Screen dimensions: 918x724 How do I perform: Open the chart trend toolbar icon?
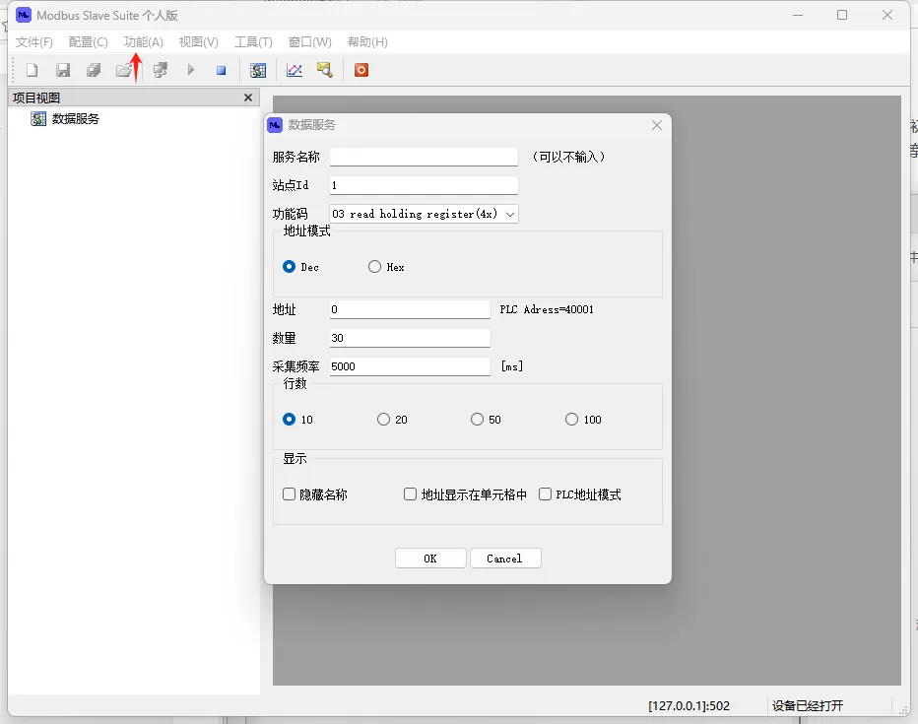[x=294, y=70]
